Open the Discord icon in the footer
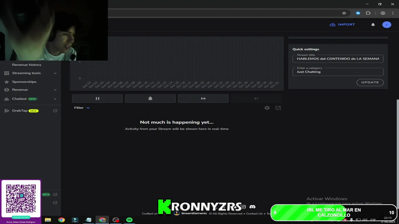 tap(252, 207)
